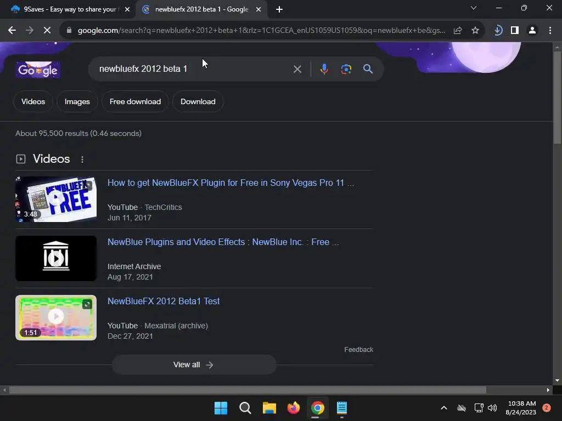This screenshot has width=562, height=421.
Task: Click the forward navigation arrow
Action: (30, 31)
